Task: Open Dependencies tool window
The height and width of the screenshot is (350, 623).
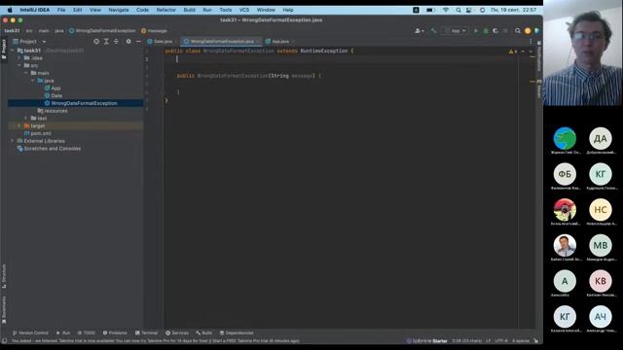Action: [237, 332]
